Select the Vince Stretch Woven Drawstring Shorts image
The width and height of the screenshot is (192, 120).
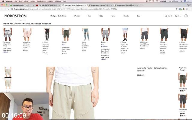[184, 34]
